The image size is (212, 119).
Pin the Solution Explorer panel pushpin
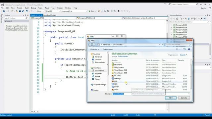(x=207, y=15)
